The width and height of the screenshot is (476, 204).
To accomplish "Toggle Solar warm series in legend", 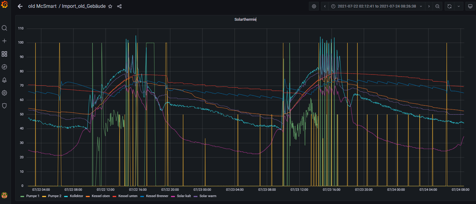I will click(208, 196).
